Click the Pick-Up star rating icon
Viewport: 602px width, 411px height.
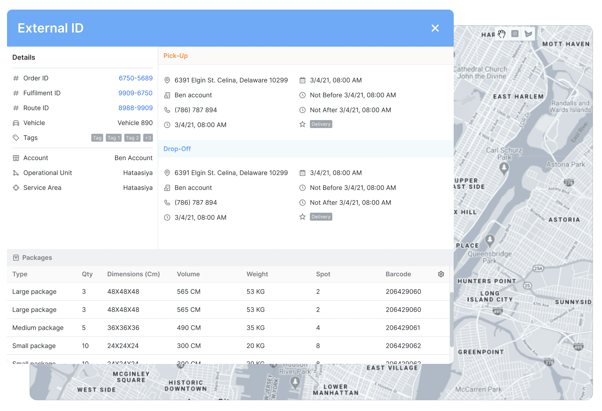click(x=302, y=124)
